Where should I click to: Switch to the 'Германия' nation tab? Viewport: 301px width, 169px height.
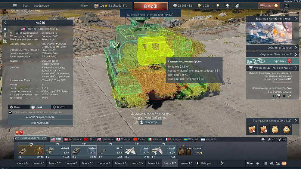(73, 139)
